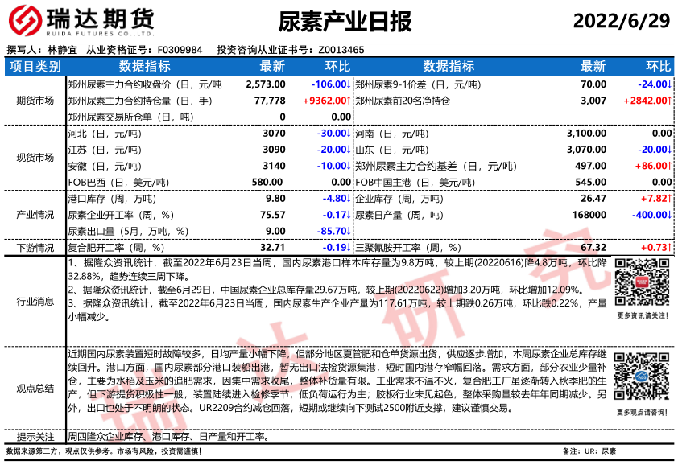Viewport: 678px width, 465px height.
Task: Click the 现货市场 category label
Action: [x=35, y=158]
